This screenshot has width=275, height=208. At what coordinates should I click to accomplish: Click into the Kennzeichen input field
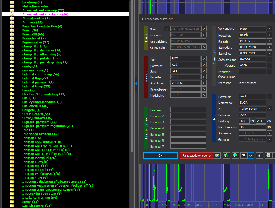click(188, 41)
